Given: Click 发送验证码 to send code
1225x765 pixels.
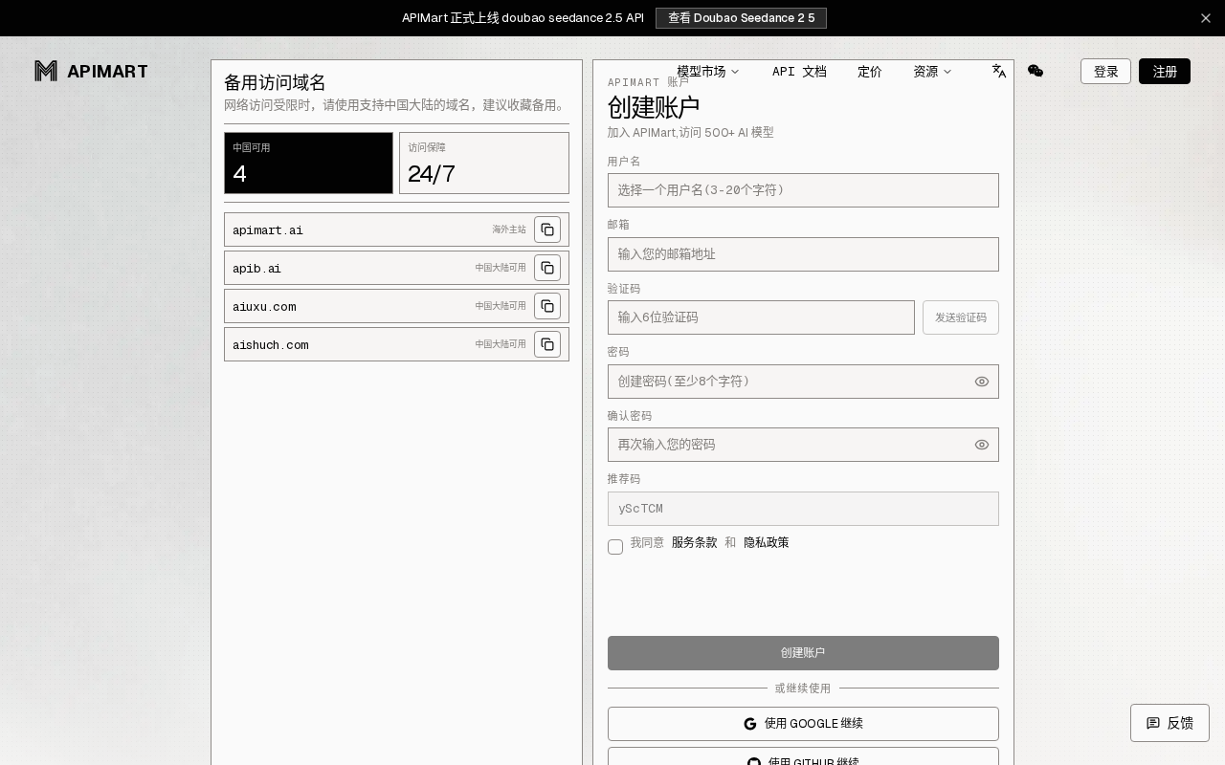Looking at the screenshot, I should click(x=961, y=317).
